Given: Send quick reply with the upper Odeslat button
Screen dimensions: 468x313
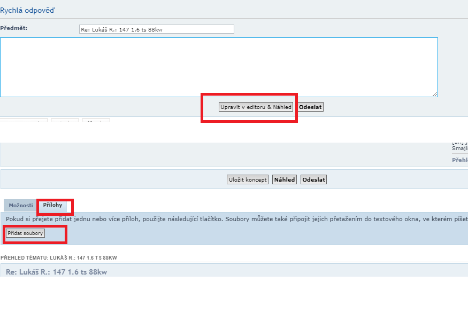Looking at the screenshot, I should (310, 107).
